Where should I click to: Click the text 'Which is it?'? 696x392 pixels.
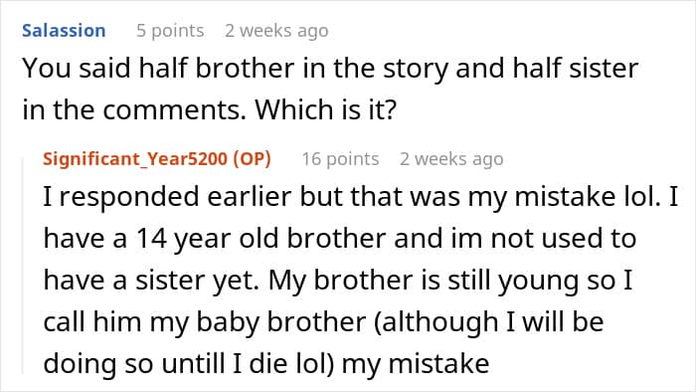tap(325, 109)
